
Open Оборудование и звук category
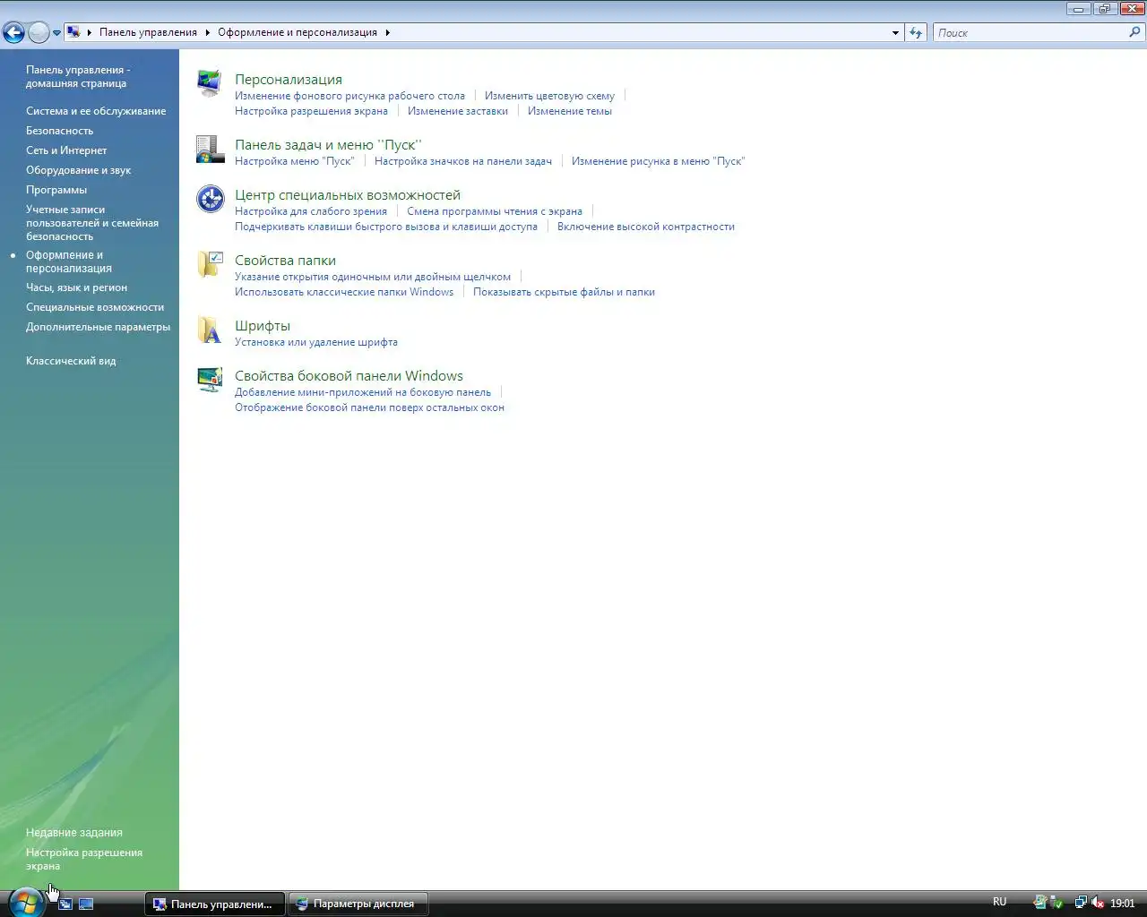[x=78, y=170]
